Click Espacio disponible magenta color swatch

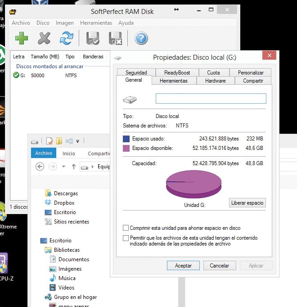click(126, 148)
